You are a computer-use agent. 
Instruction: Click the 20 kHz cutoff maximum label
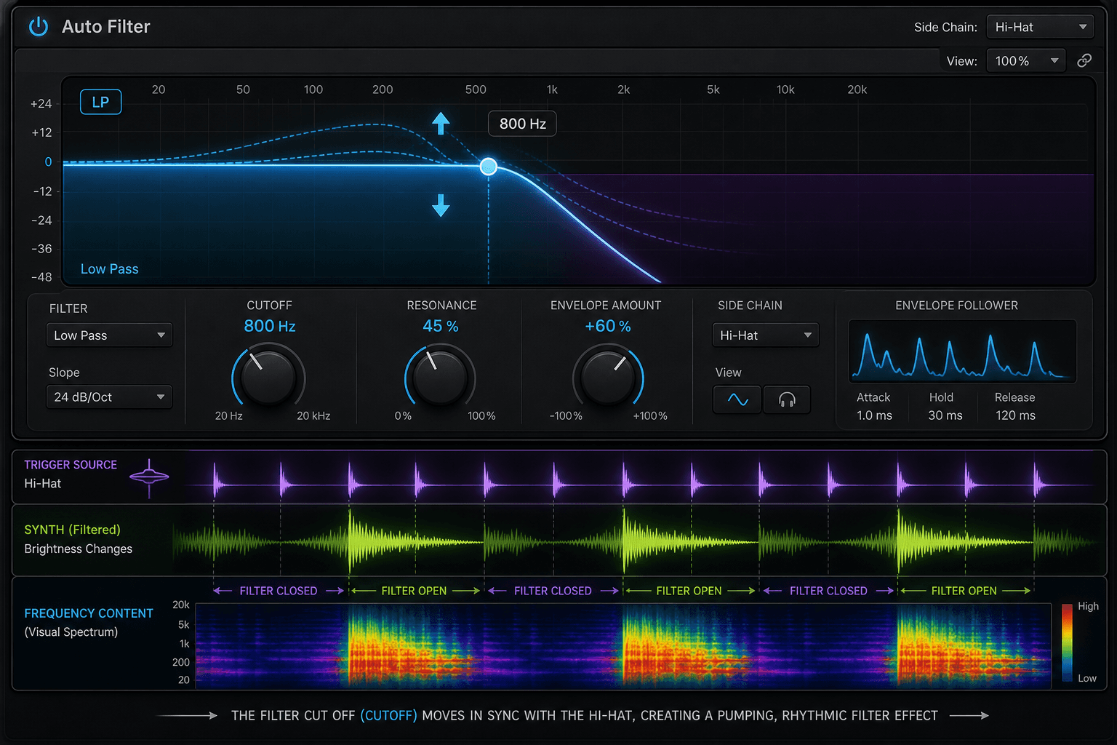[313, 416]
